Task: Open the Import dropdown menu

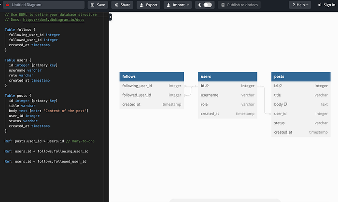Action: [178, 5]
